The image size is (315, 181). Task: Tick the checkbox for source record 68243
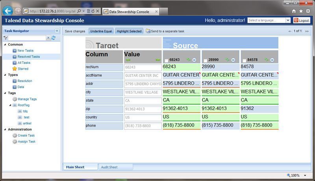(166, 61)
